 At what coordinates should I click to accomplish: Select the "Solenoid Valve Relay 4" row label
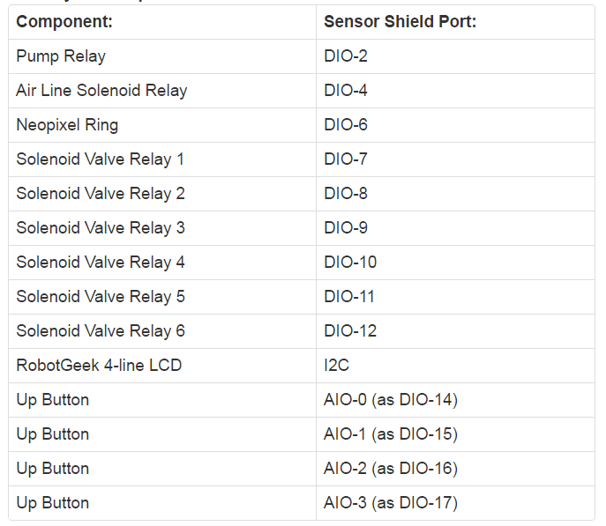click(x=100, y=263)
